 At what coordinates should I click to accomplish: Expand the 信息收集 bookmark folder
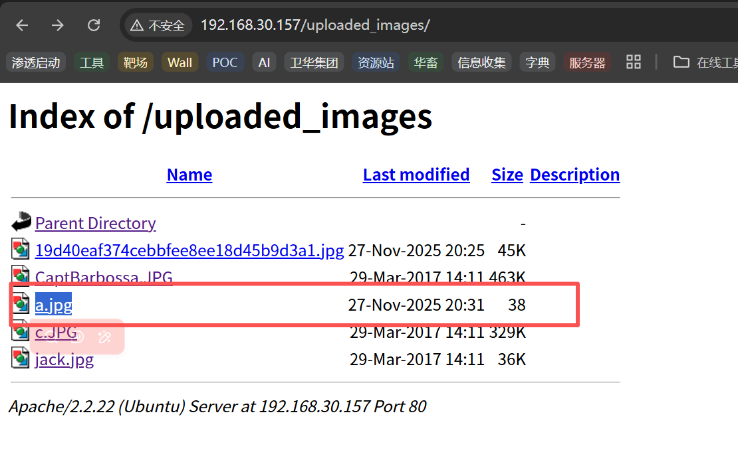point(481,62)
